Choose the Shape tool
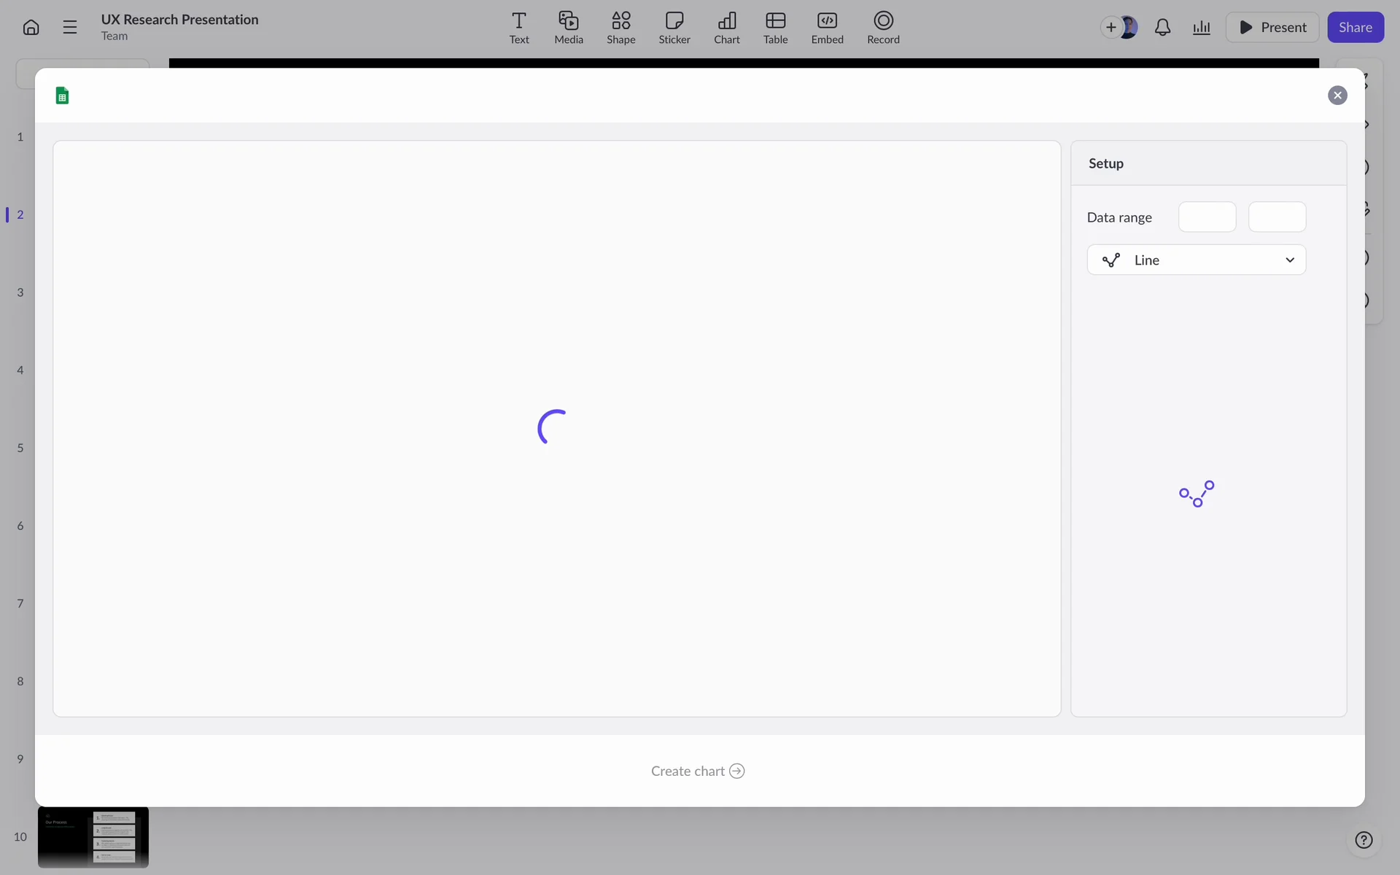Image resolution: width=1400 pixels, height=875 pixels. pyautogui.click(x=621, y=28)
